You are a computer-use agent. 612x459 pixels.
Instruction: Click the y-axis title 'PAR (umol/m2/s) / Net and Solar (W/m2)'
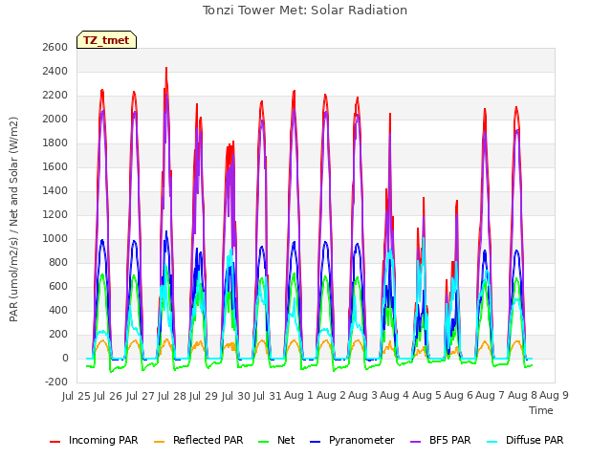point(13,219)
